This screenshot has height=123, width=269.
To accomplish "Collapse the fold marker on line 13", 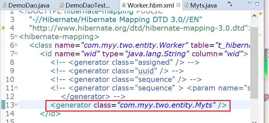I will coord(16,105).
